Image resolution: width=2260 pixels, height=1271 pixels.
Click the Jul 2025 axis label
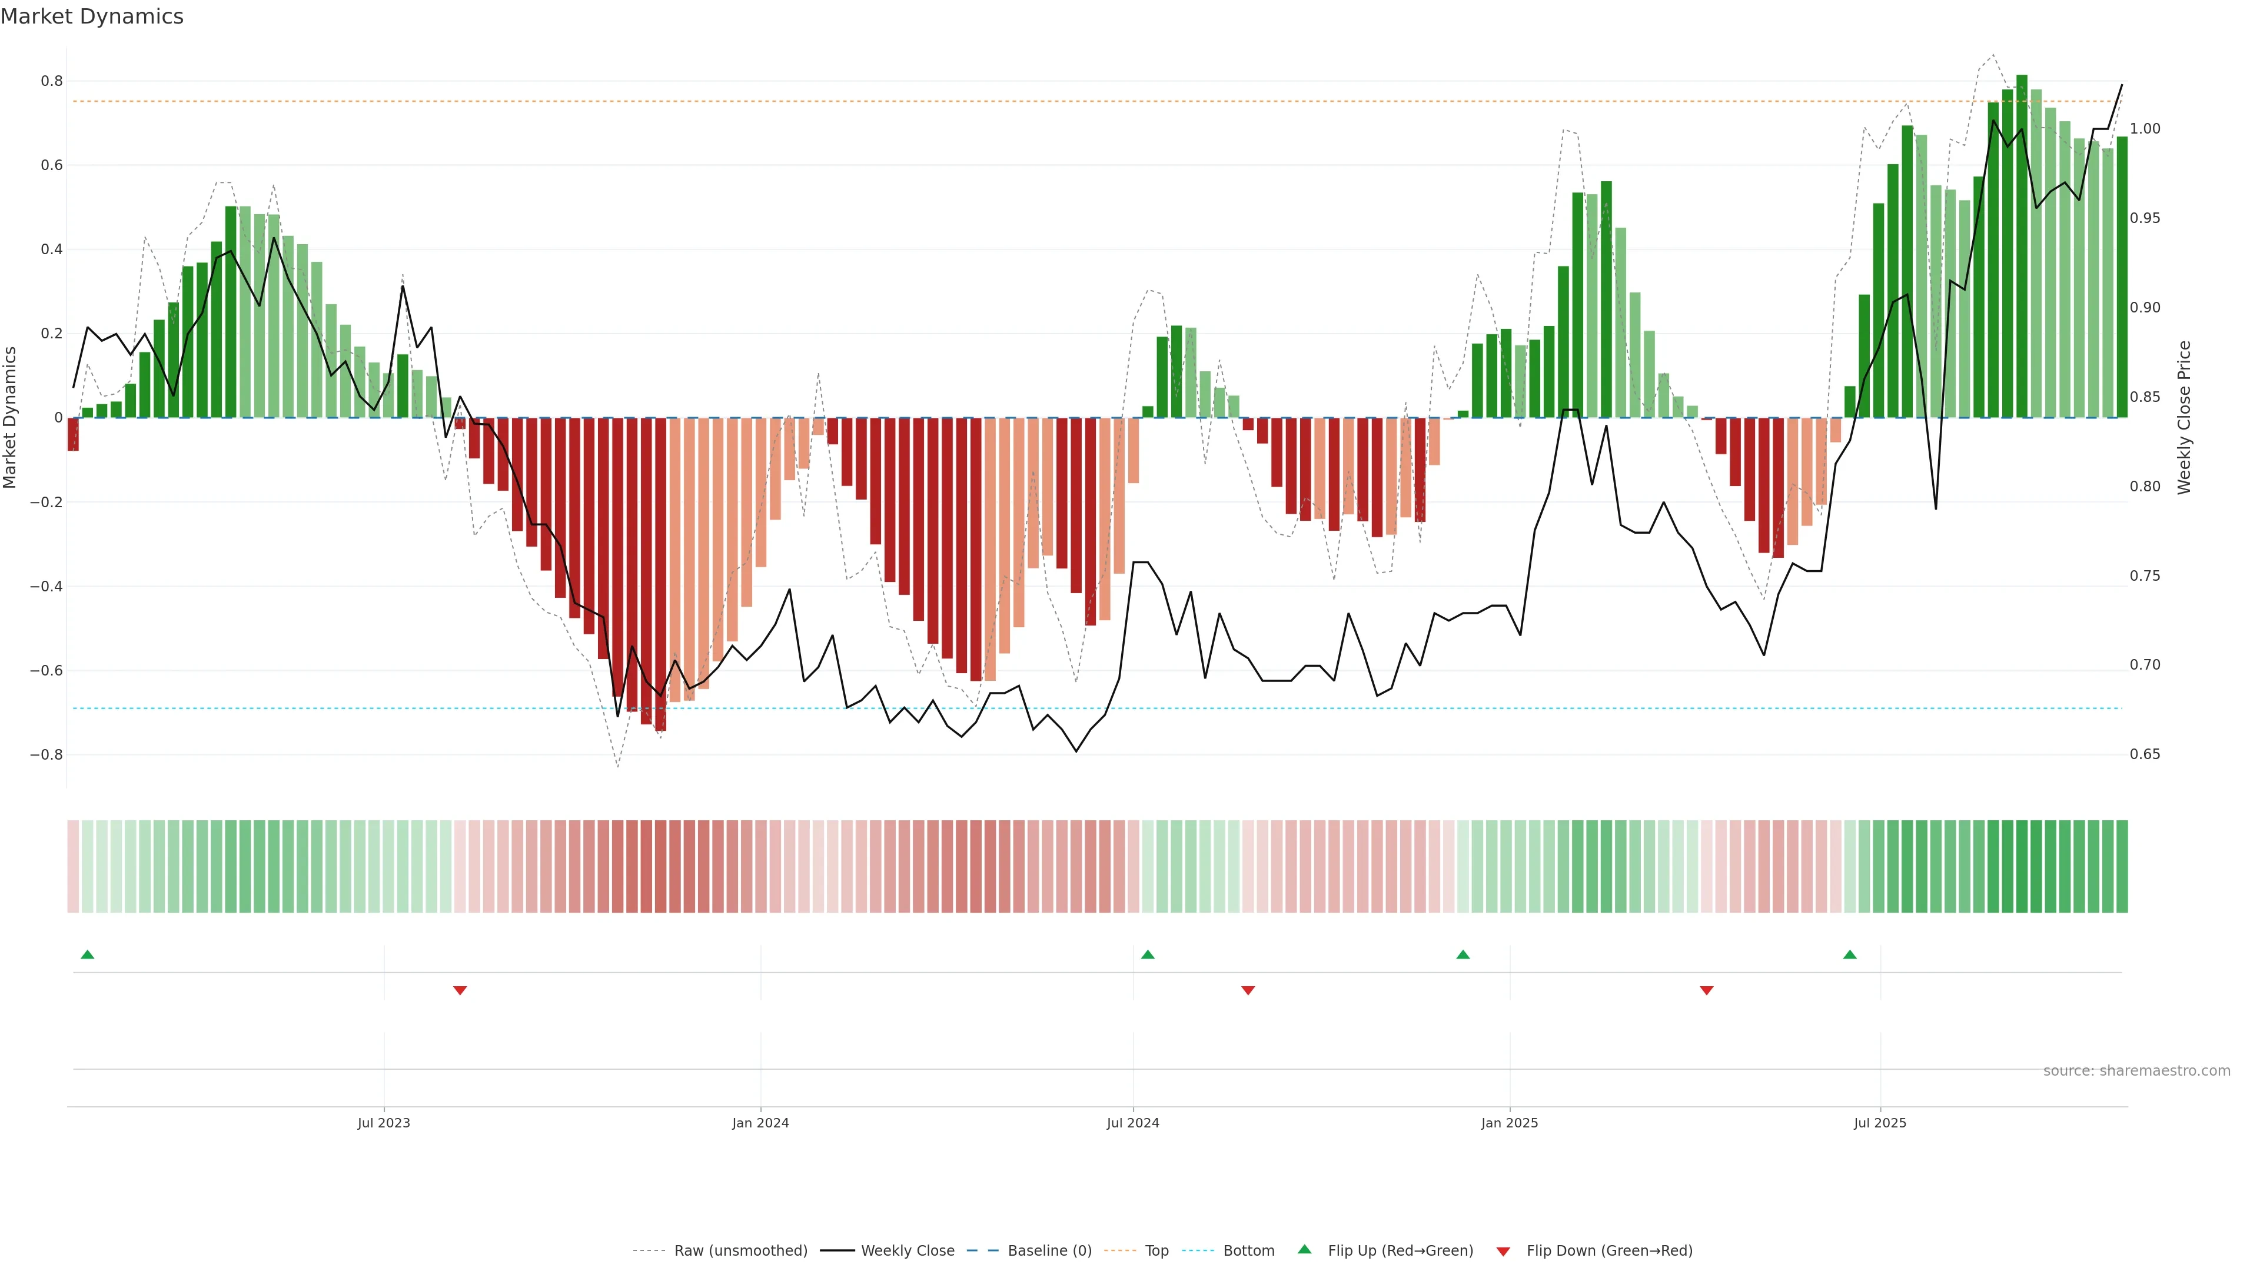[x=1879, y=1123]
